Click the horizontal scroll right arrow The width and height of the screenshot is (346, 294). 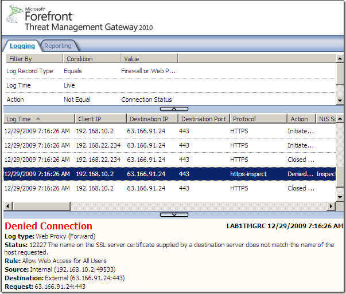331,206
